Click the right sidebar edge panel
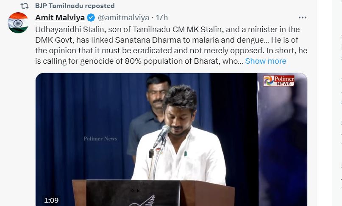This screenshot has width=342, height=206. 337,103
